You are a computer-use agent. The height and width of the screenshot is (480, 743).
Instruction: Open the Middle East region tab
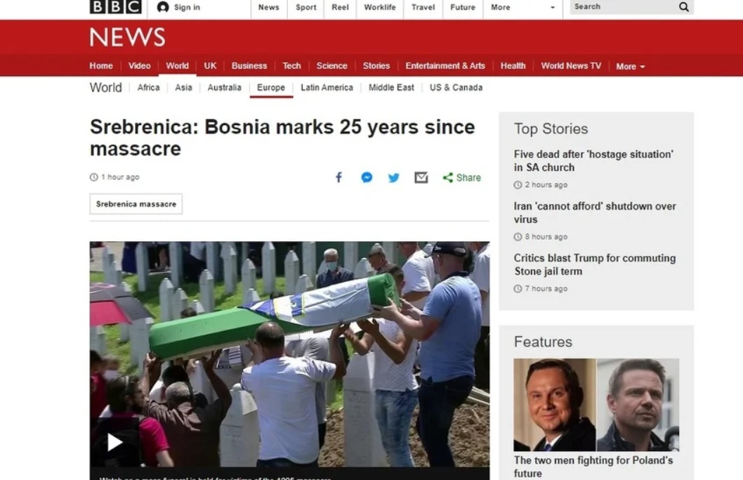coord(391,87)
